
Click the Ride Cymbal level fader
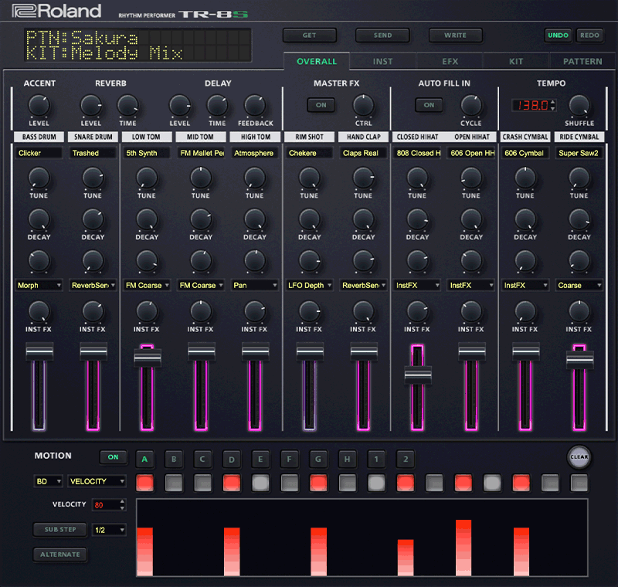click(x=580, y=359)
